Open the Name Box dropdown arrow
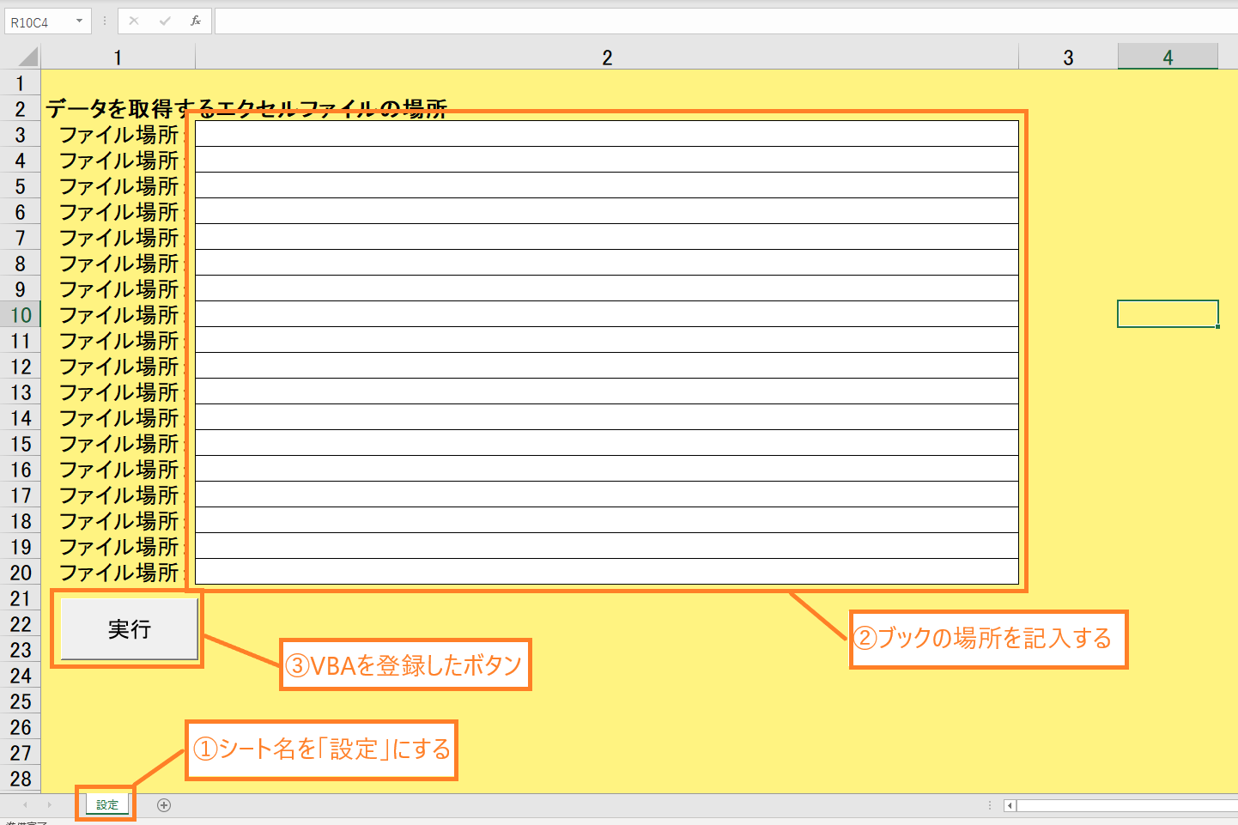This screenshot has width=1238, height=825. (79, 21)
